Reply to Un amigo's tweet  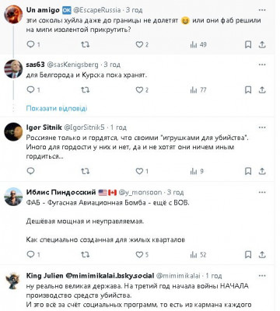pos(31,44)
